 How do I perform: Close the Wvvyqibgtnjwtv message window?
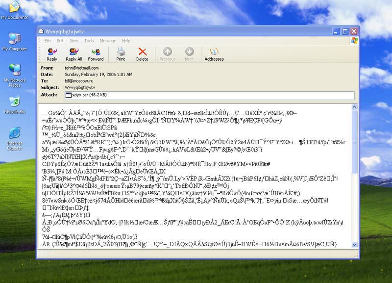coord(354,31)
